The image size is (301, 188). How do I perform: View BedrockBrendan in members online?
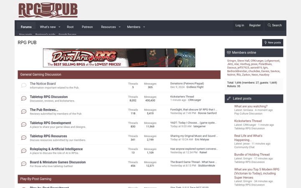(x=237, y=71)
